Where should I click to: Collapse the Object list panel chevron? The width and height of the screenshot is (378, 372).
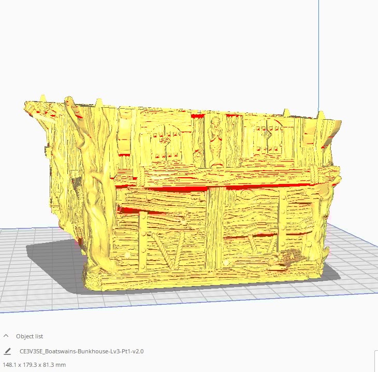tap(6, 336)
